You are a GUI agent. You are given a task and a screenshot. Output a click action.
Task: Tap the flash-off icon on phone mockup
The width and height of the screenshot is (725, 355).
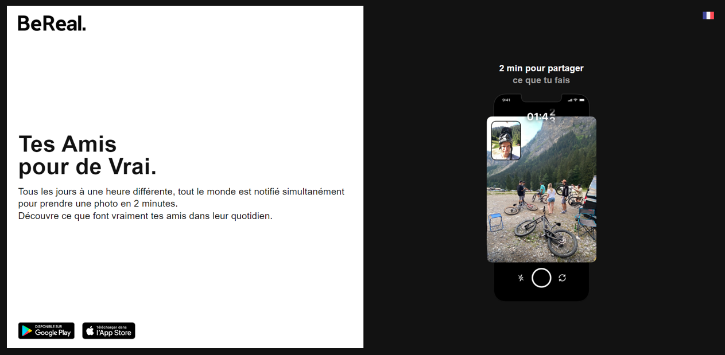pos(521,278)
